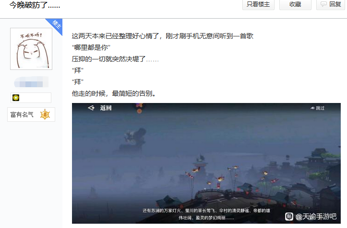
Task: Click the Tieba logo icon in the watermark
Action: coord(289,217)
